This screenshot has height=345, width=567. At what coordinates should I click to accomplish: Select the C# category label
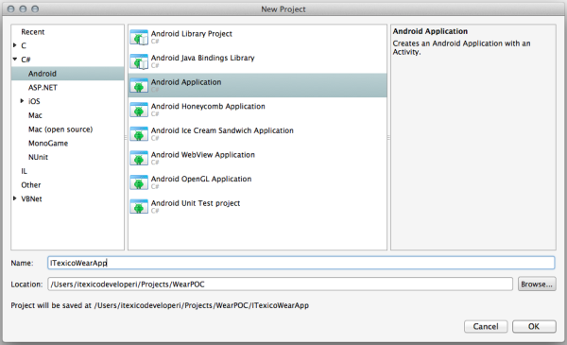[x=26, y=60]
